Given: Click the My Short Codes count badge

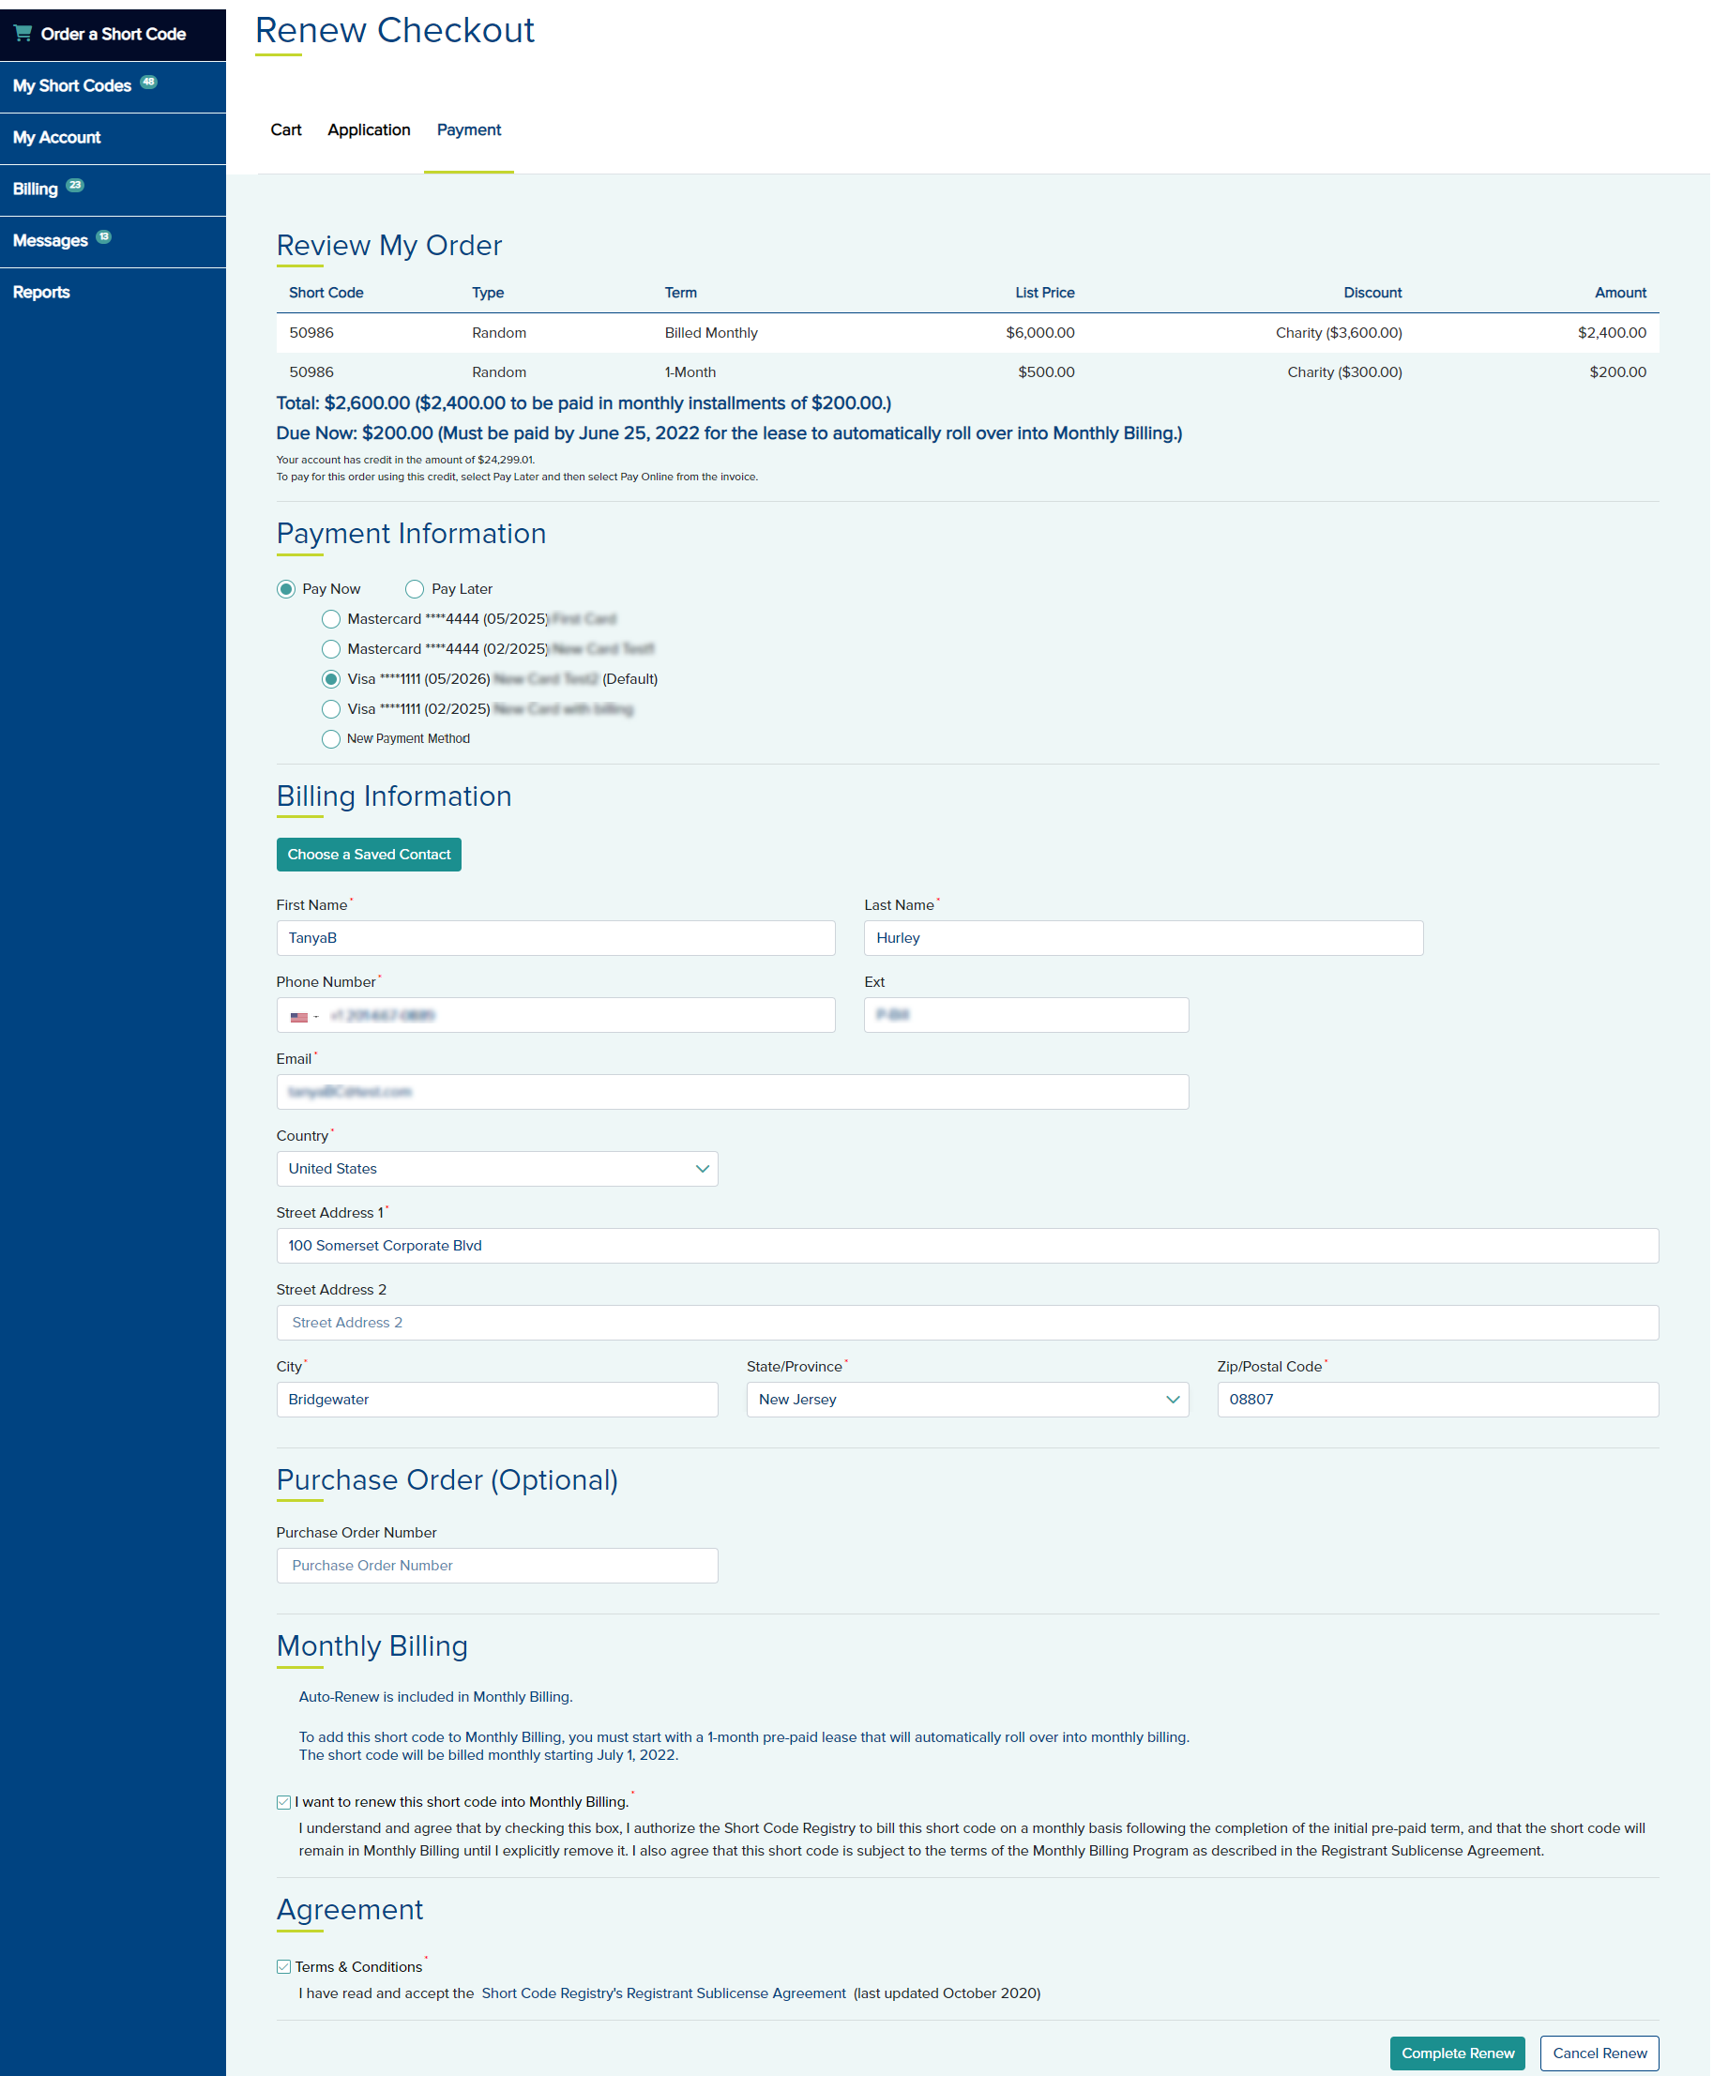Looking at the screenshot, I should click(148, 83).
